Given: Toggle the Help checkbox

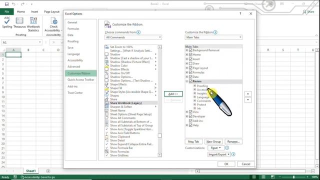Looking at the screenshot, I should [x=190, y=125].
